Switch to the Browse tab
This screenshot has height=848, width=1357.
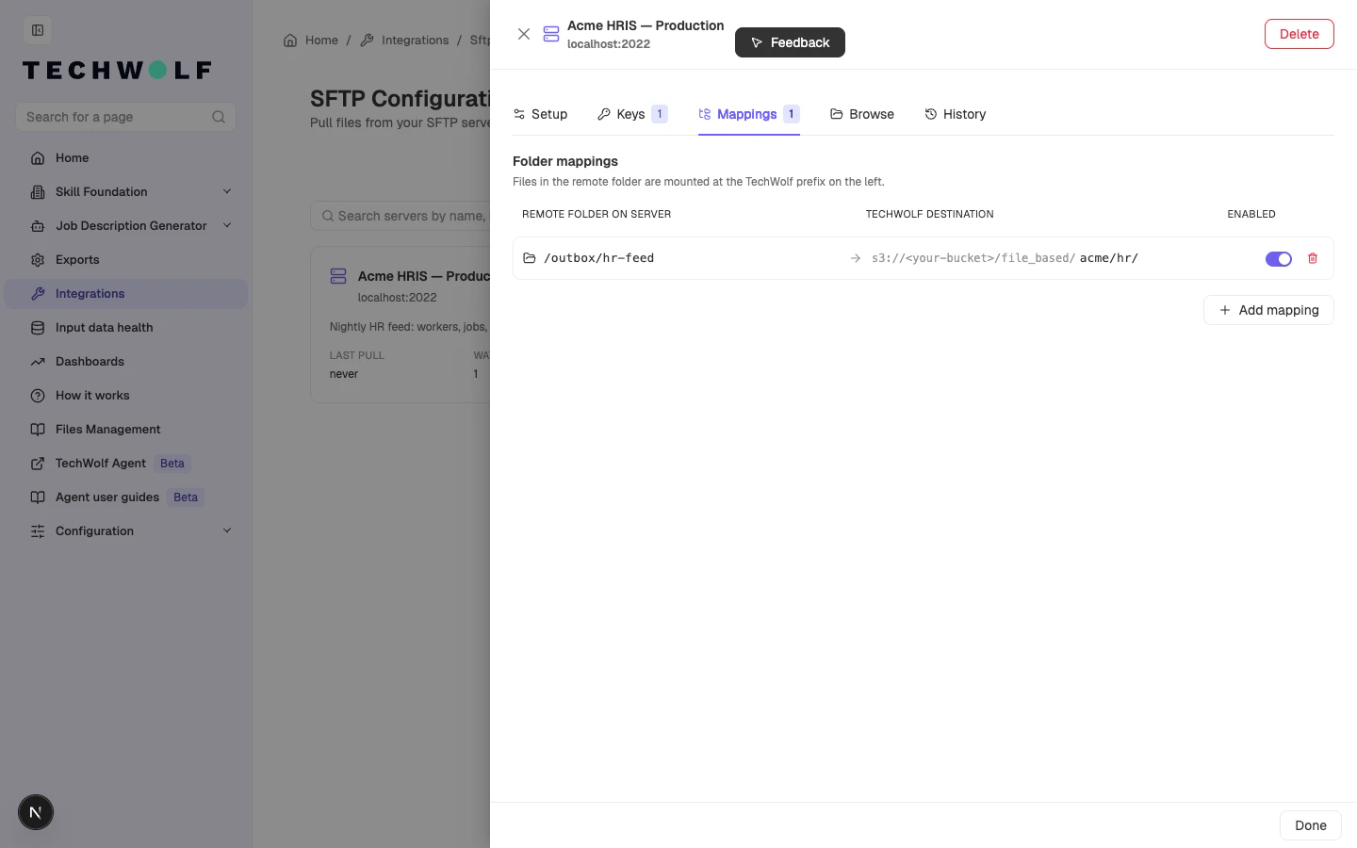tap(862, 114)
